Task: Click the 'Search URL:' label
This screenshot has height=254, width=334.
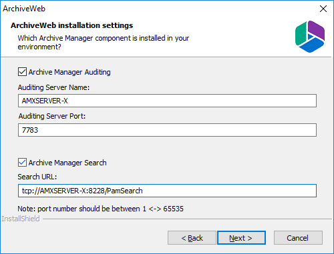Action: (x=37, y=177)
